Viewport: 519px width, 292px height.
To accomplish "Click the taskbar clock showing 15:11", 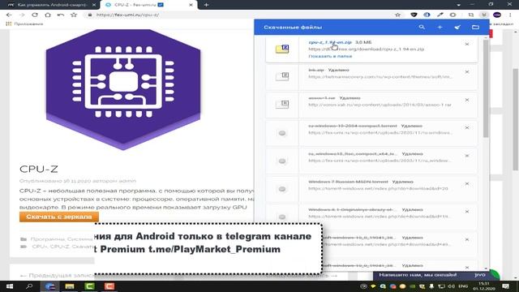I will click(483, 286).
